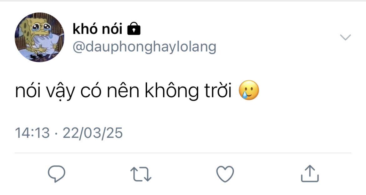Click the padlock icon beside khó nói
Screen dimensions: 366x195
click(134, 28)
